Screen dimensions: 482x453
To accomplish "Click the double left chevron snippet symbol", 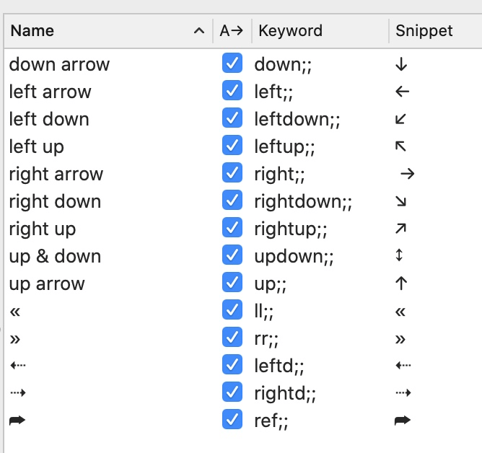I will coord(401,312).
